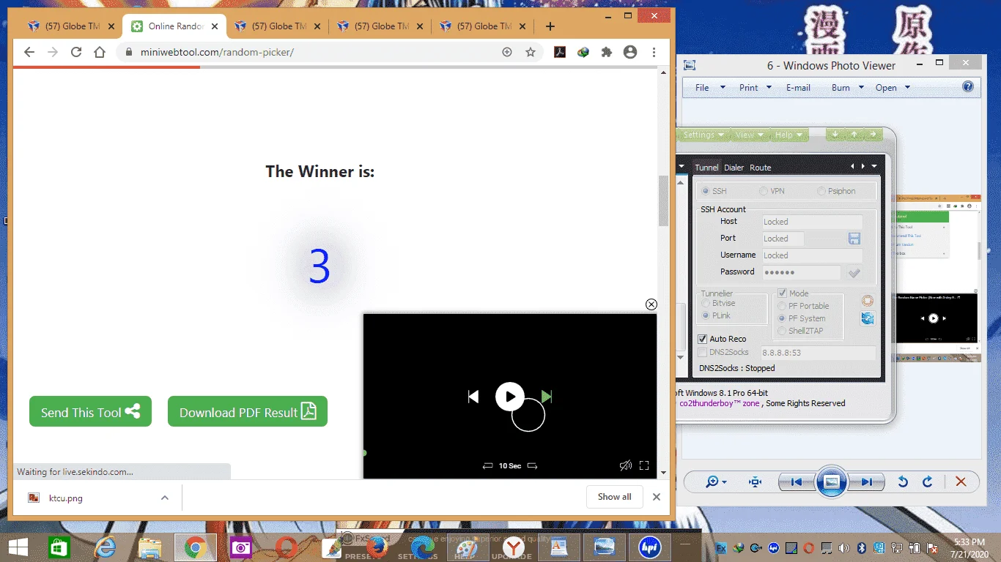Image resolution: width=1001 pixels, height=562 pixels.
Task: Open the Photo Viewer Burn menu
Action: click(x=847, y=87)
